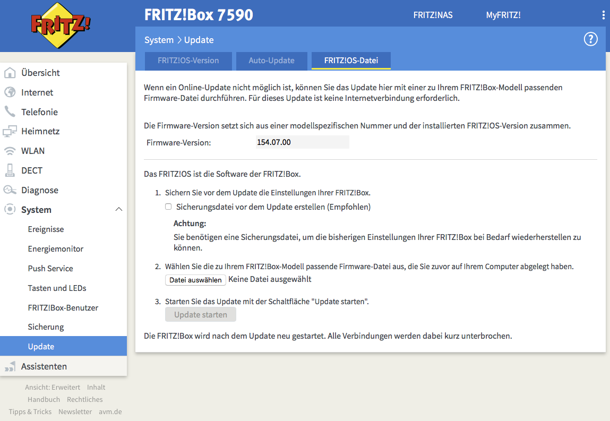Click the computers icon for Heimnetz
Image resolution: width=610 pixels, height=421 pixels.
coord(10,131)
